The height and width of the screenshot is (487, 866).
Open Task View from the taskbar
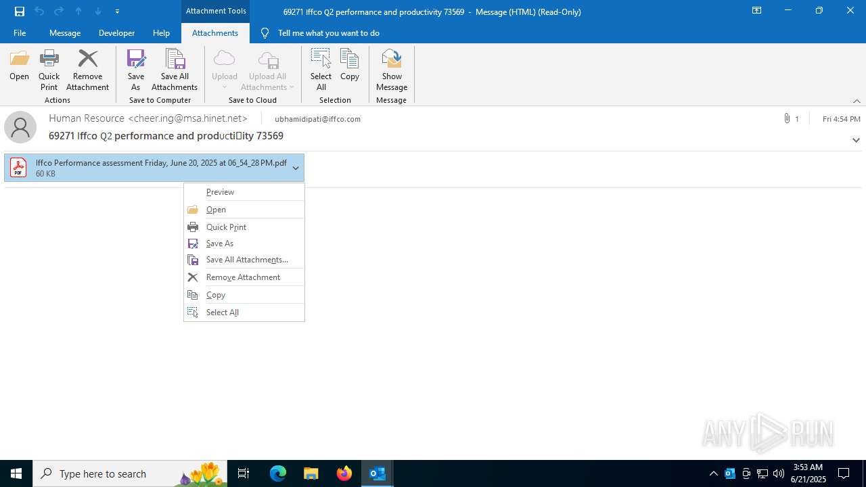(244, 473)
